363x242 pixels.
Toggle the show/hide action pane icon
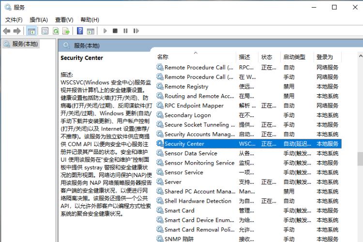pyautogui.click(x=91, y=31)
